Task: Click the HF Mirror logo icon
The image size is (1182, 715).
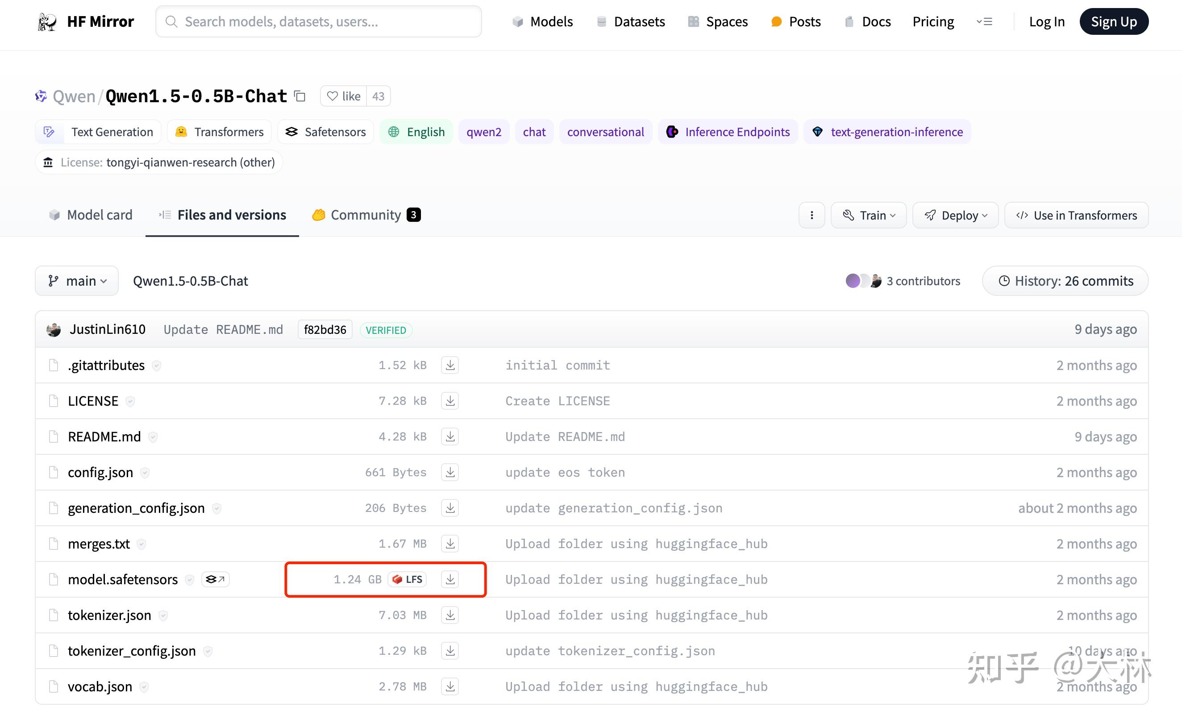Action: [x=47, y=21]
